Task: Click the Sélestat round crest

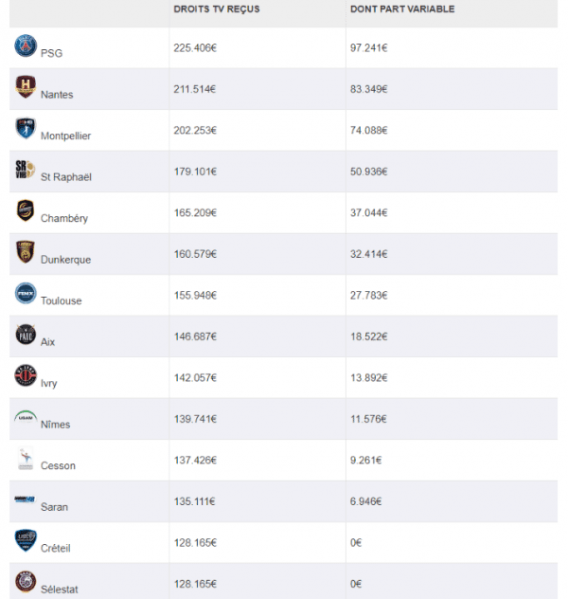Action: [x=26, y=581]
